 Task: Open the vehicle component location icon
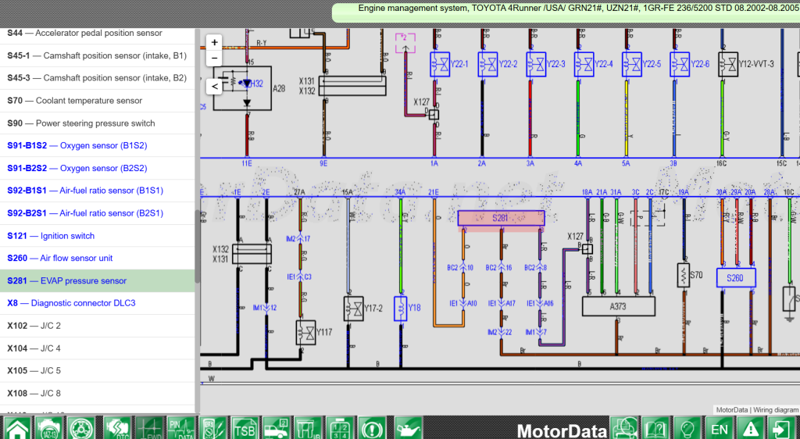pos(277,428)
